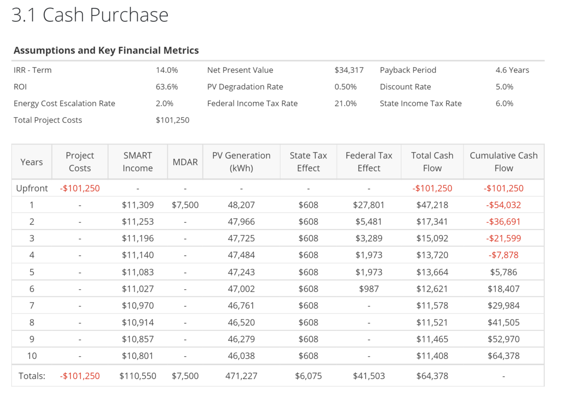Click the Upfront row cost -$101,250
The height and width of the screenshot is (401, 567).
[79, 188]
